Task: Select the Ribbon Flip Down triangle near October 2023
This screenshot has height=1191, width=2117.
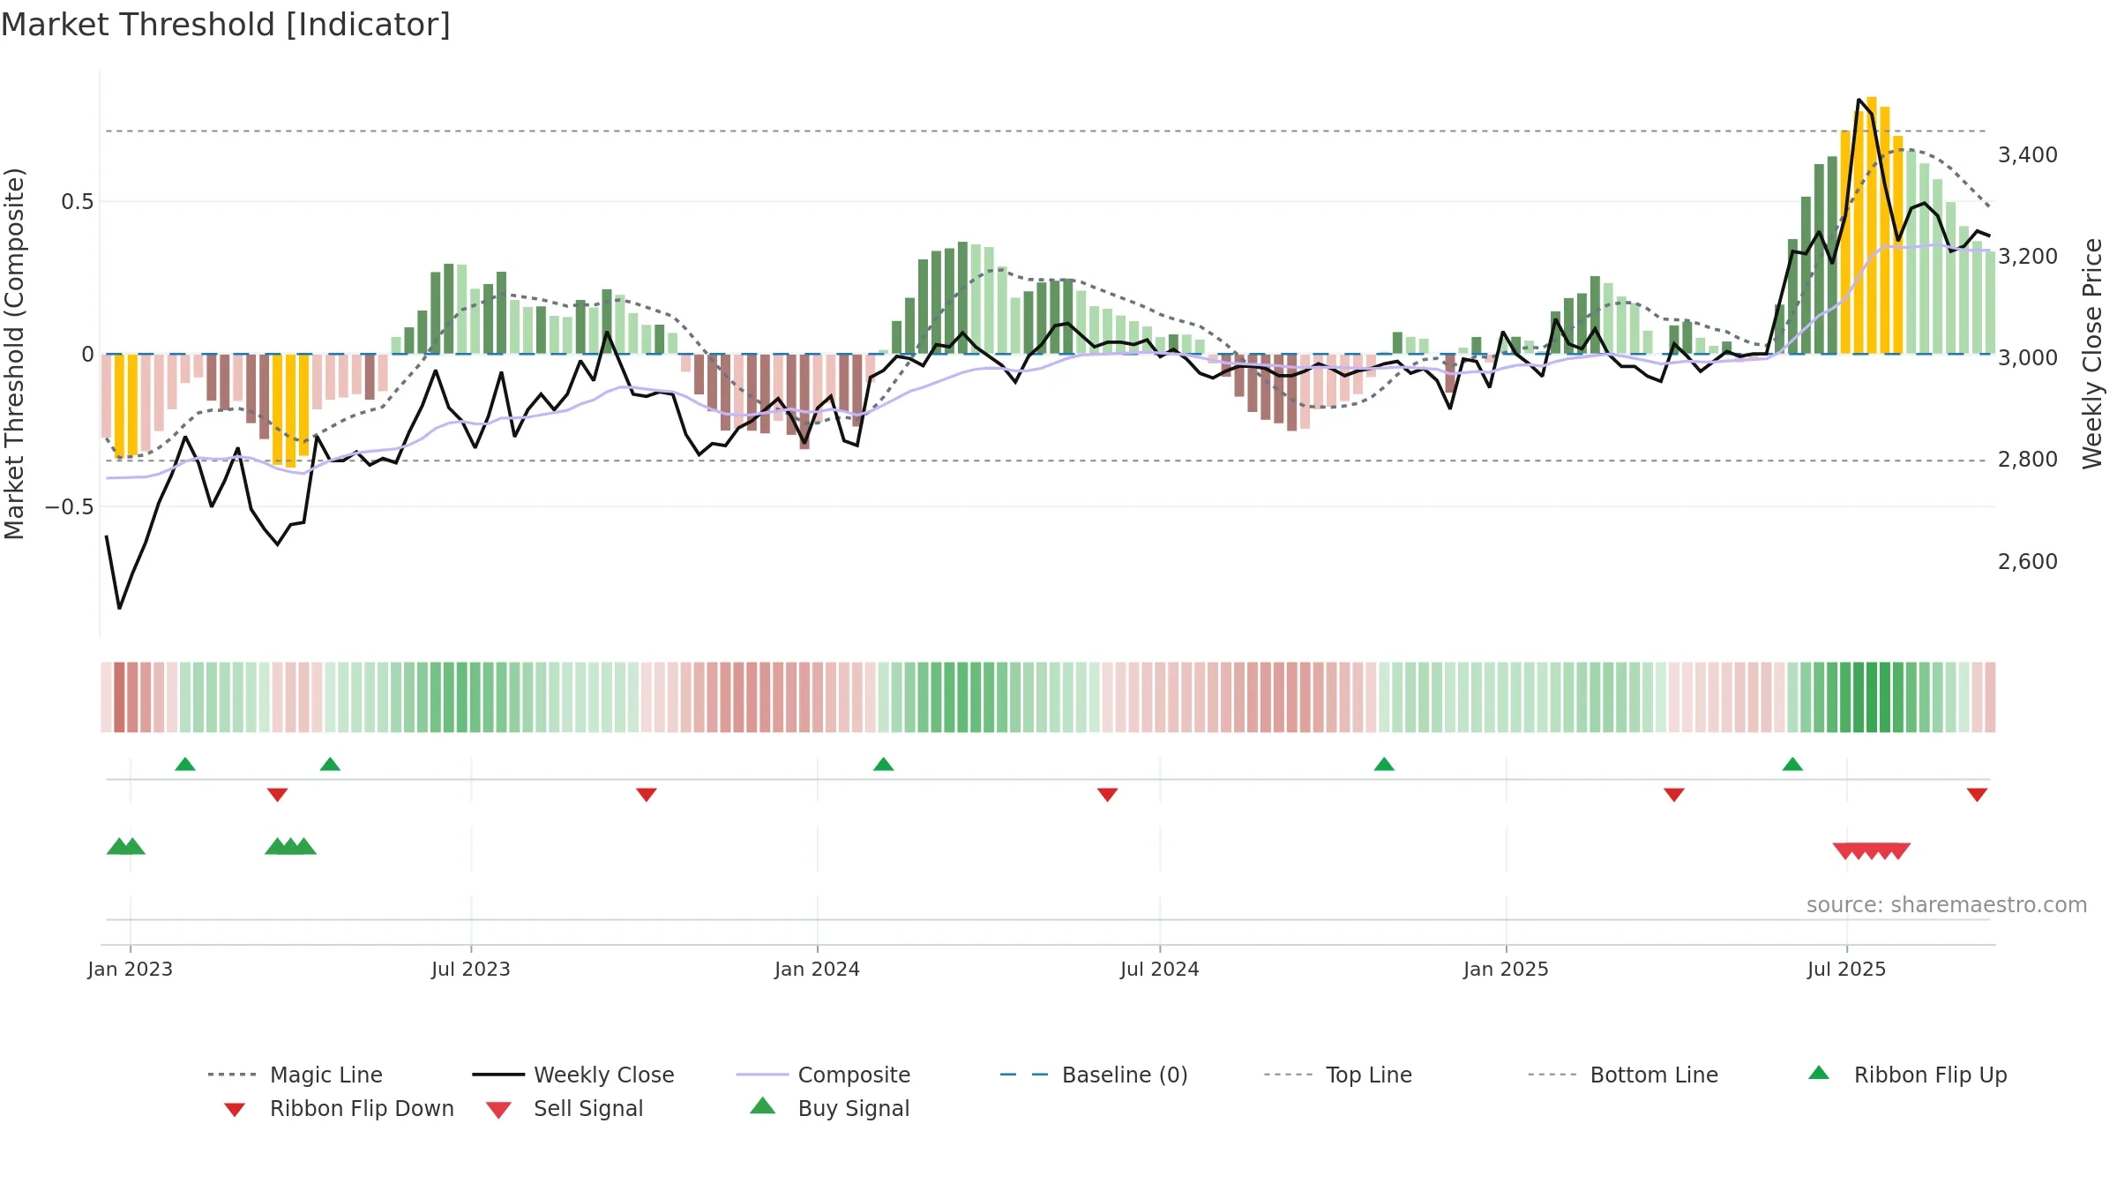Action: (x=647, y=795)
